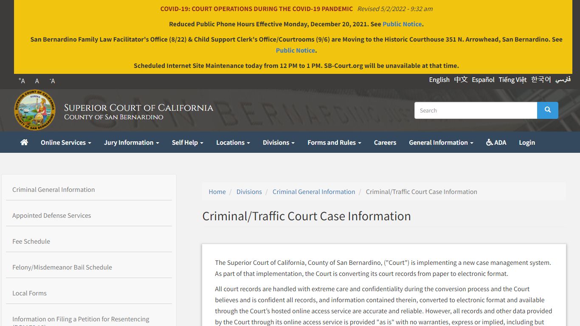Switch language to 中文

pos(461,80)
